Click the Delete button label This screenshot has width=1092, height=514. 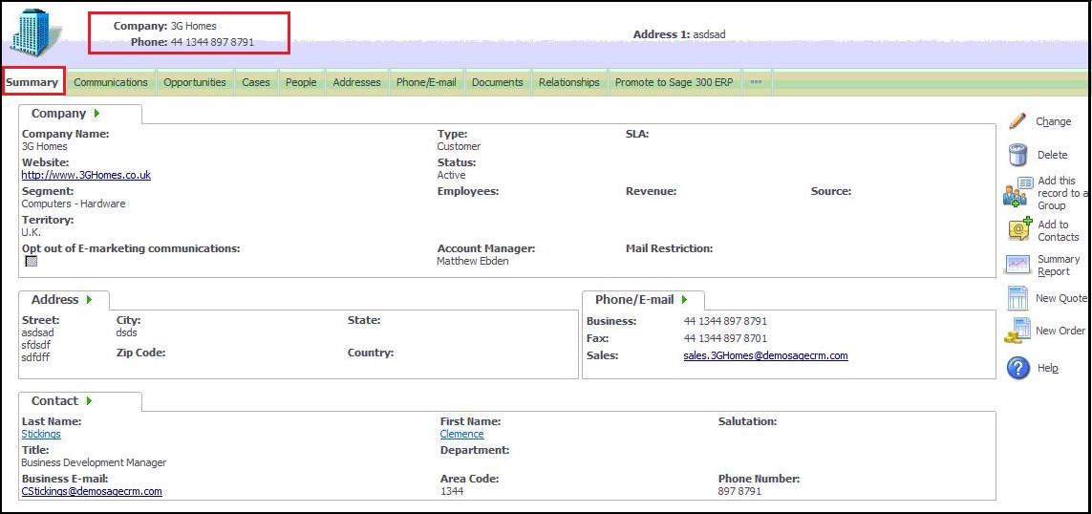[1052, 155]
